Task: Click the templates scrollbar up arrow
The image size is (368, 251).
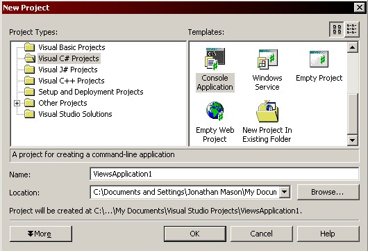Action: (352, 47)
